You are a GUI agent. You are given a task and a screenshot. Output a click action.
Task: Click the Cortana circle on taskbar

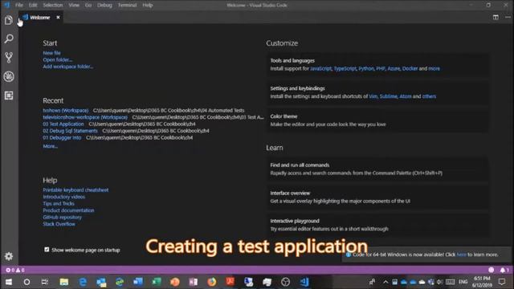(x=27, y=282)
